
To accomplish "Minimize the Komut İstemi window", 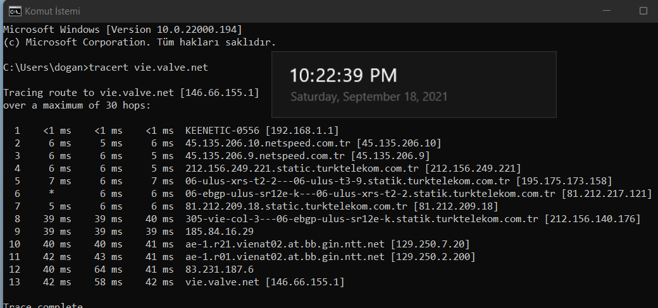I will [x=606, y=11].
